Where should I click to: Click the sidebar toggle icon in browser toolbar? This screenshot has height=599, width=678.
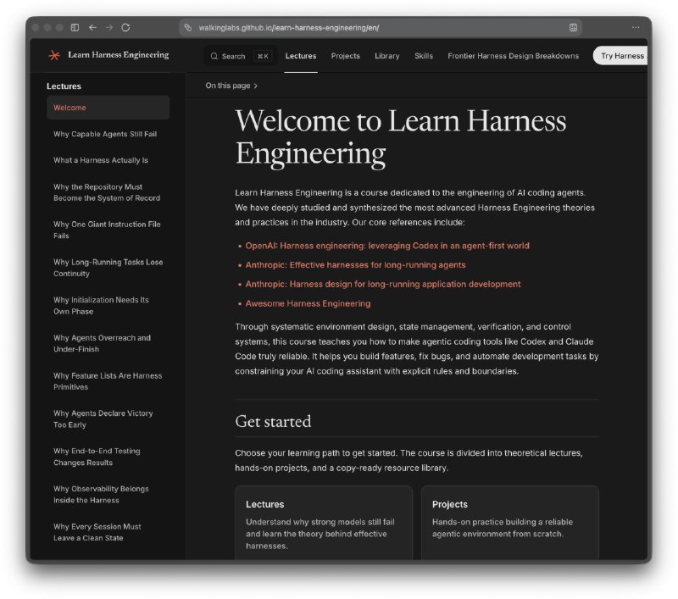coord(75,27)
